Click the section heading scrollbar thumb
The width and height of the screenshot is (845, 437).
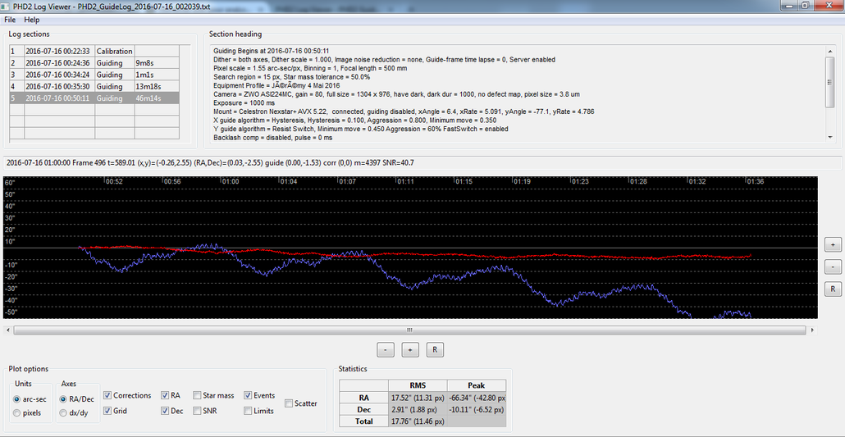coord(830,81)
